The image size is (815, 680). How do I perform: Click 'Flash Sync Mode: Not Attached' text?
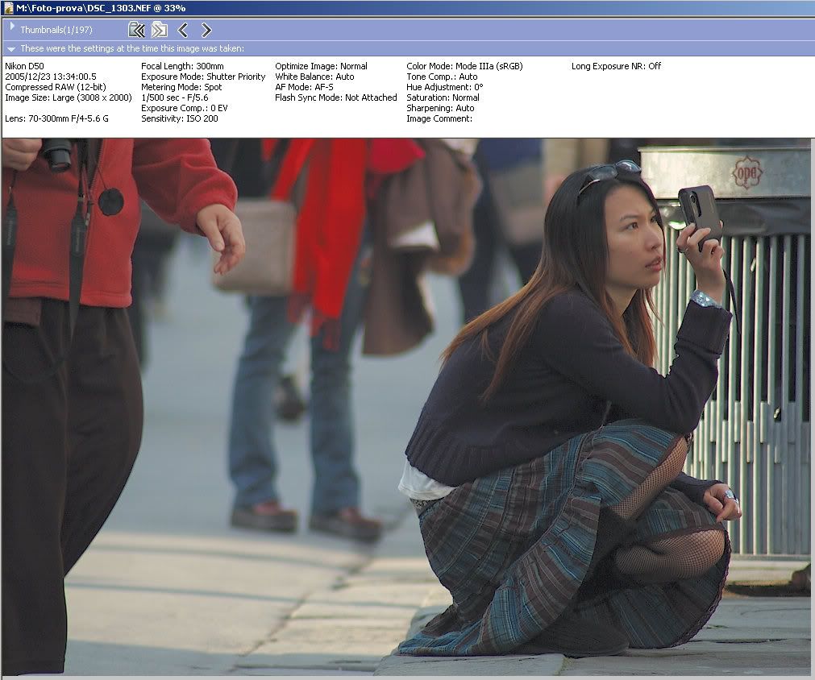(x=336, y=97)
